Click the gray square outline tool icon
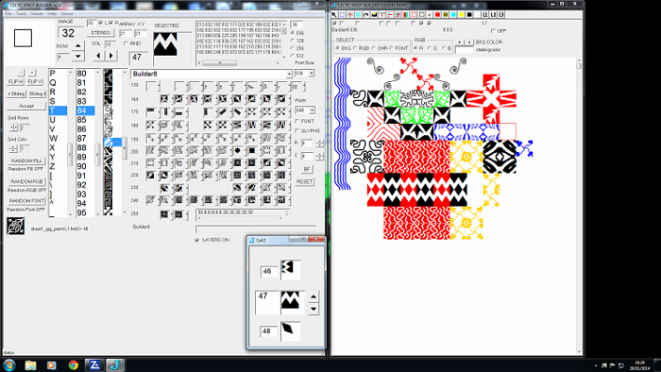Image resolution: width=661 pixels, height=372 pixels. click(x=421, y=15)
